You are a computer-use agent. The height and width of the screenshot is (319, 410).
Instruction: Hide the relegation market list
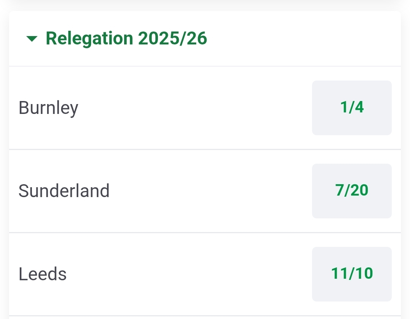pyautogui.click(x=32, y=39)
